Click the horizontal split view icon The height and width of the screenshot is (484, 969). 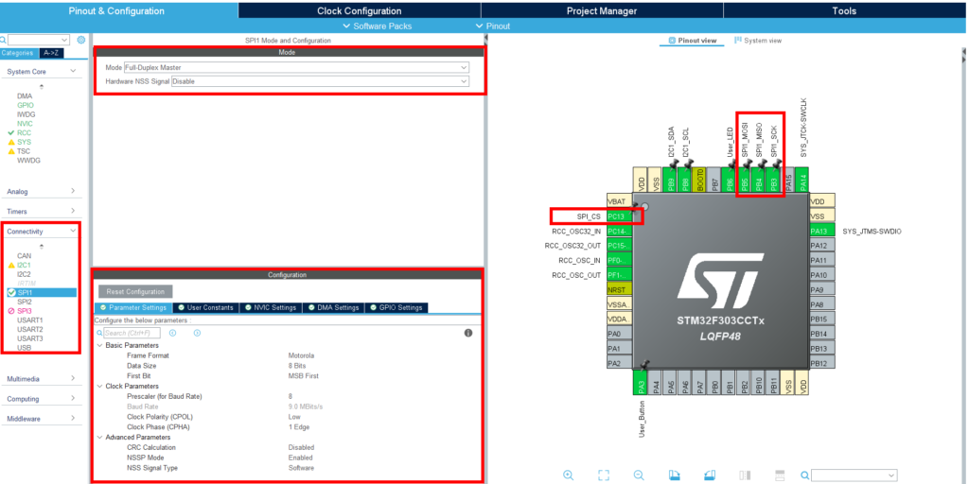point(780,475)
